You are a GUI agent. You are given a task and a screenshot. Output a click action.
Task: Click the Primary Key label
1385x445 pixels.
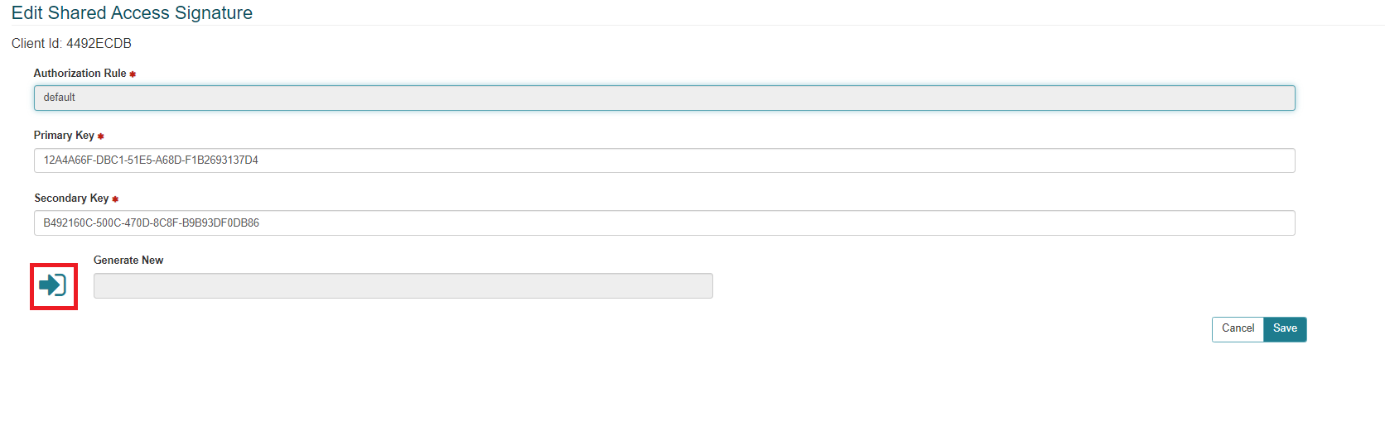[x=64, y=136]
